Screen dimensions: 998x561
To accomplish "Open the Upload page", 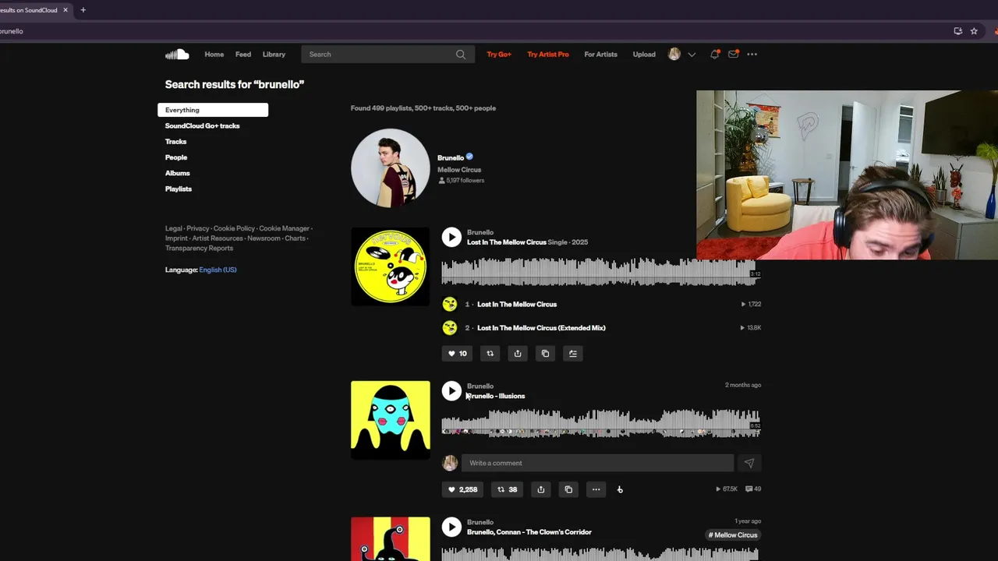I will coord(644,55).
